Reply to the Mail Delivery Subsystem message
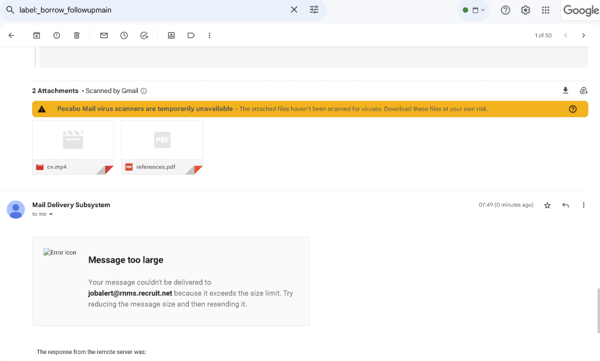This screenshot has height=361, width=600. tap(565, 205)
